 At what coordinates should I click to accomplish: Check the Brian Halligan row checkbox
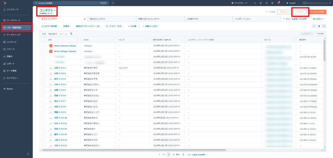43,51
